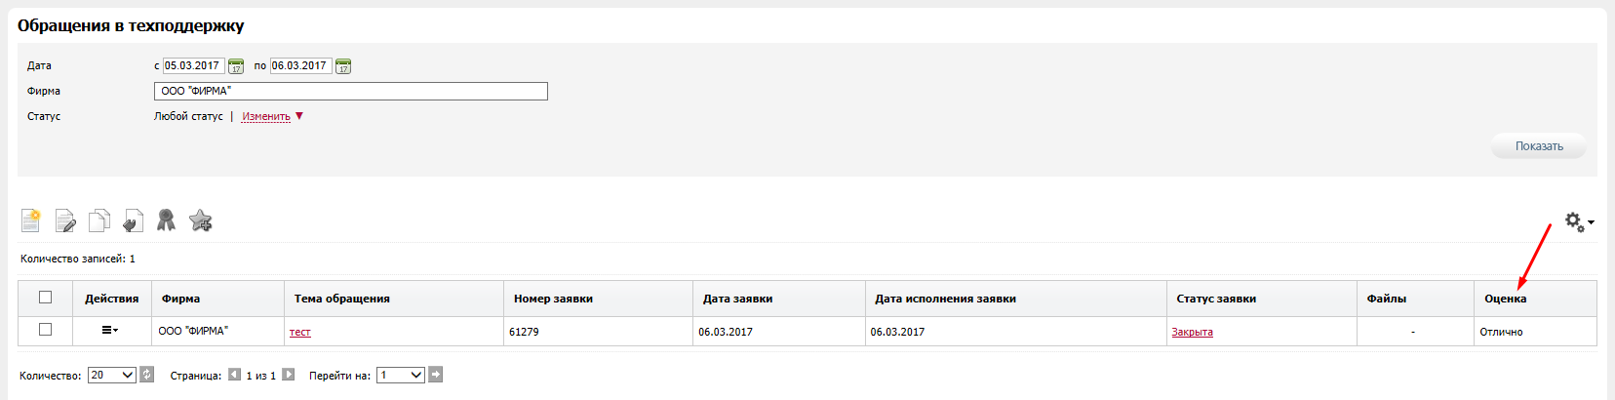Go to the next page arrow

click(x=289, y=375)
